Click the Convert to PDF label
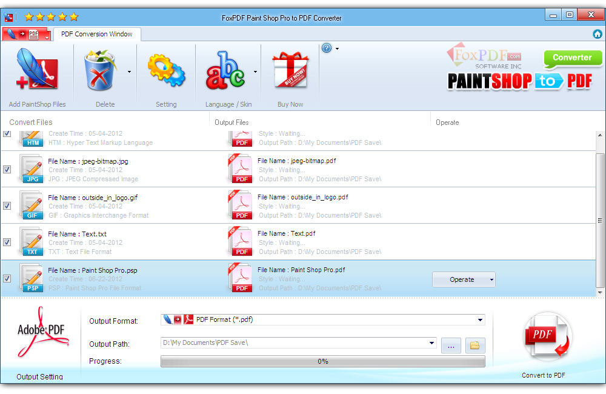606x394 pixels. (x=544, y=375)
